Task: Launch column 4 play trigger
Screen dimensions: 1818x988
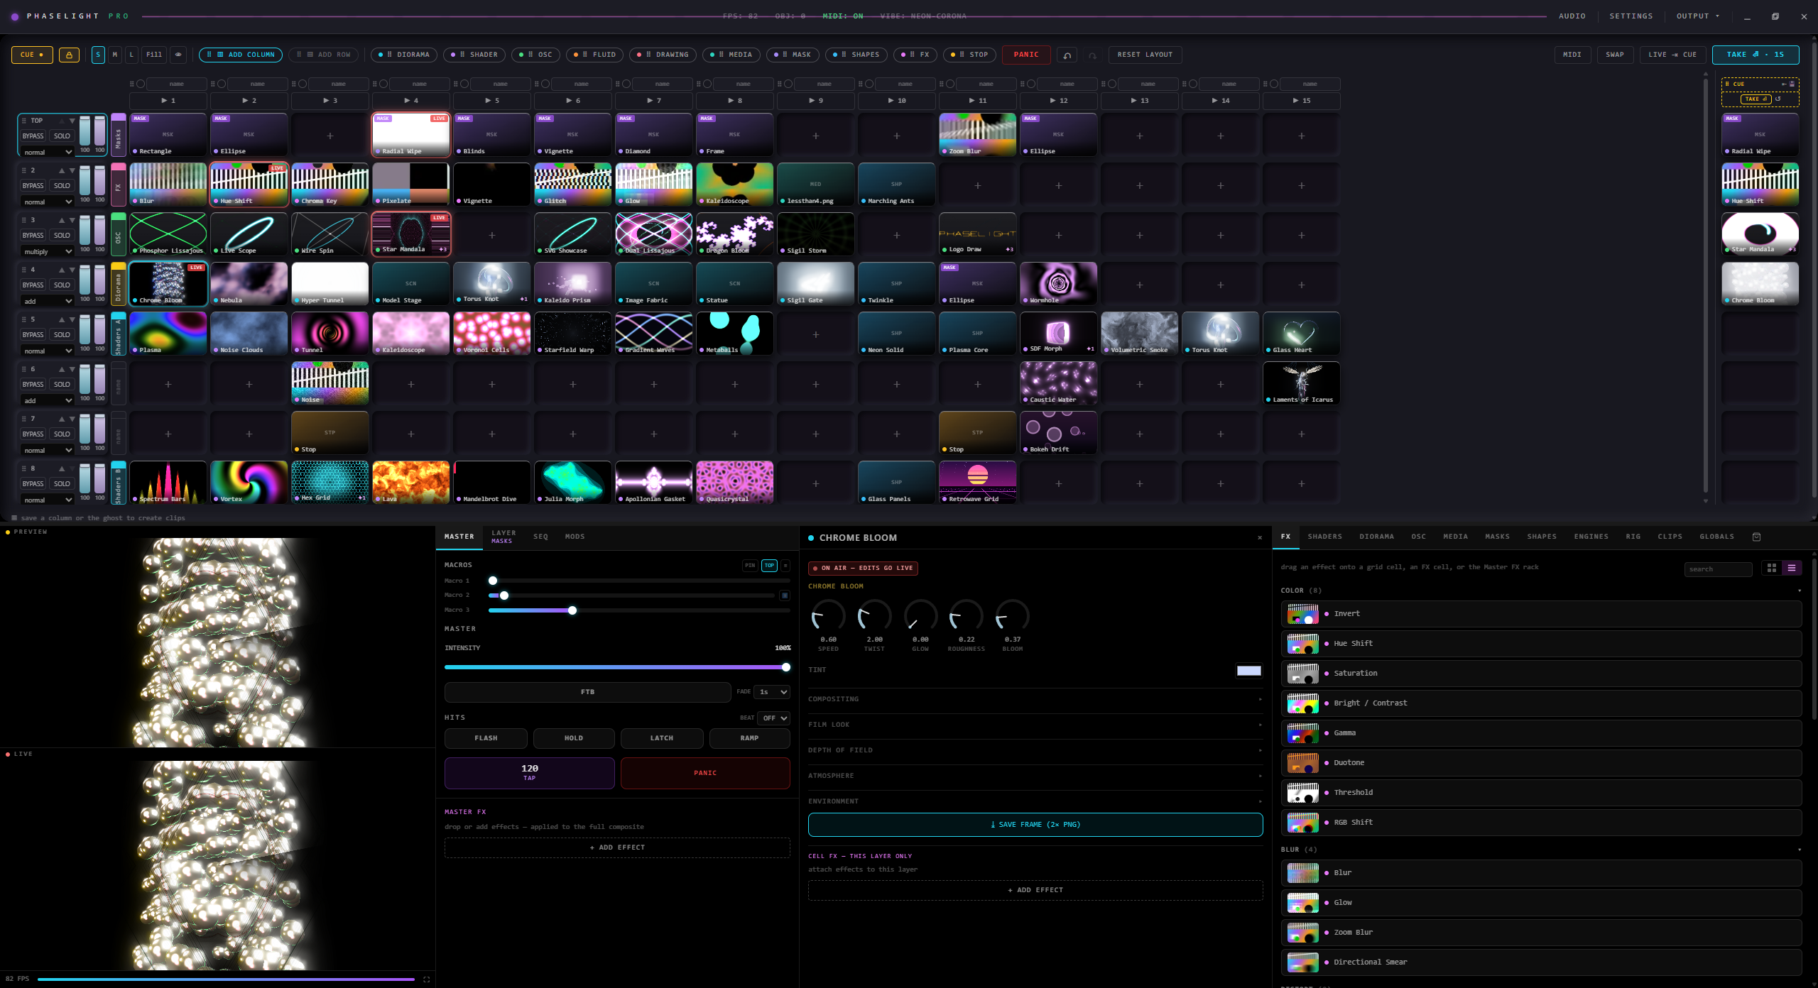Action: coord(410,101)
